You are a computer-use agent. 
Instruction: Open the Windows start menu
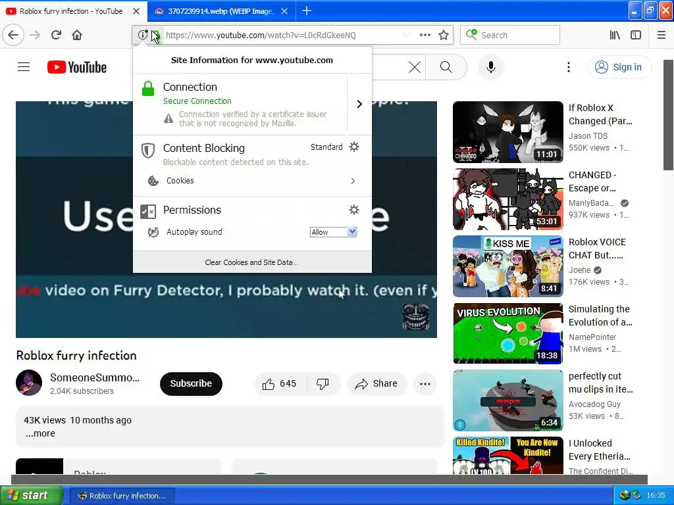(31, 495)
